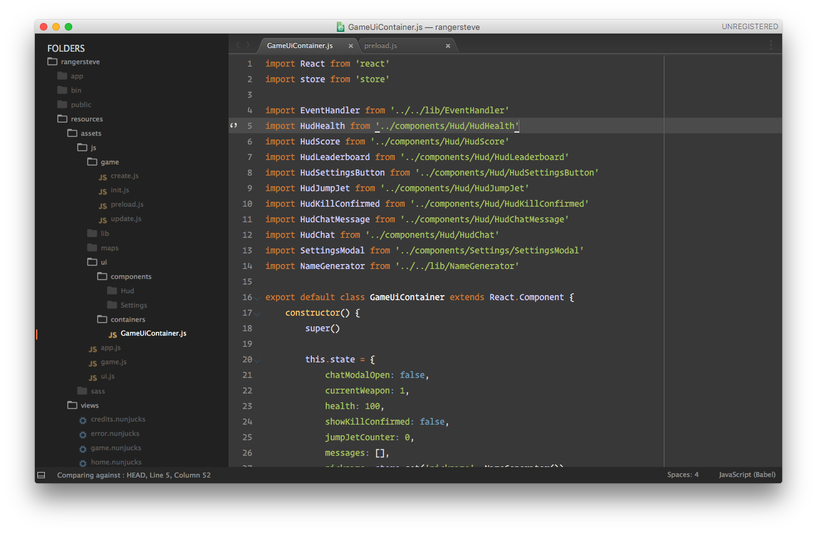
Task: Close the GameUiContainer.js tab
Action: pyautogui.click(x=351, y=46)
